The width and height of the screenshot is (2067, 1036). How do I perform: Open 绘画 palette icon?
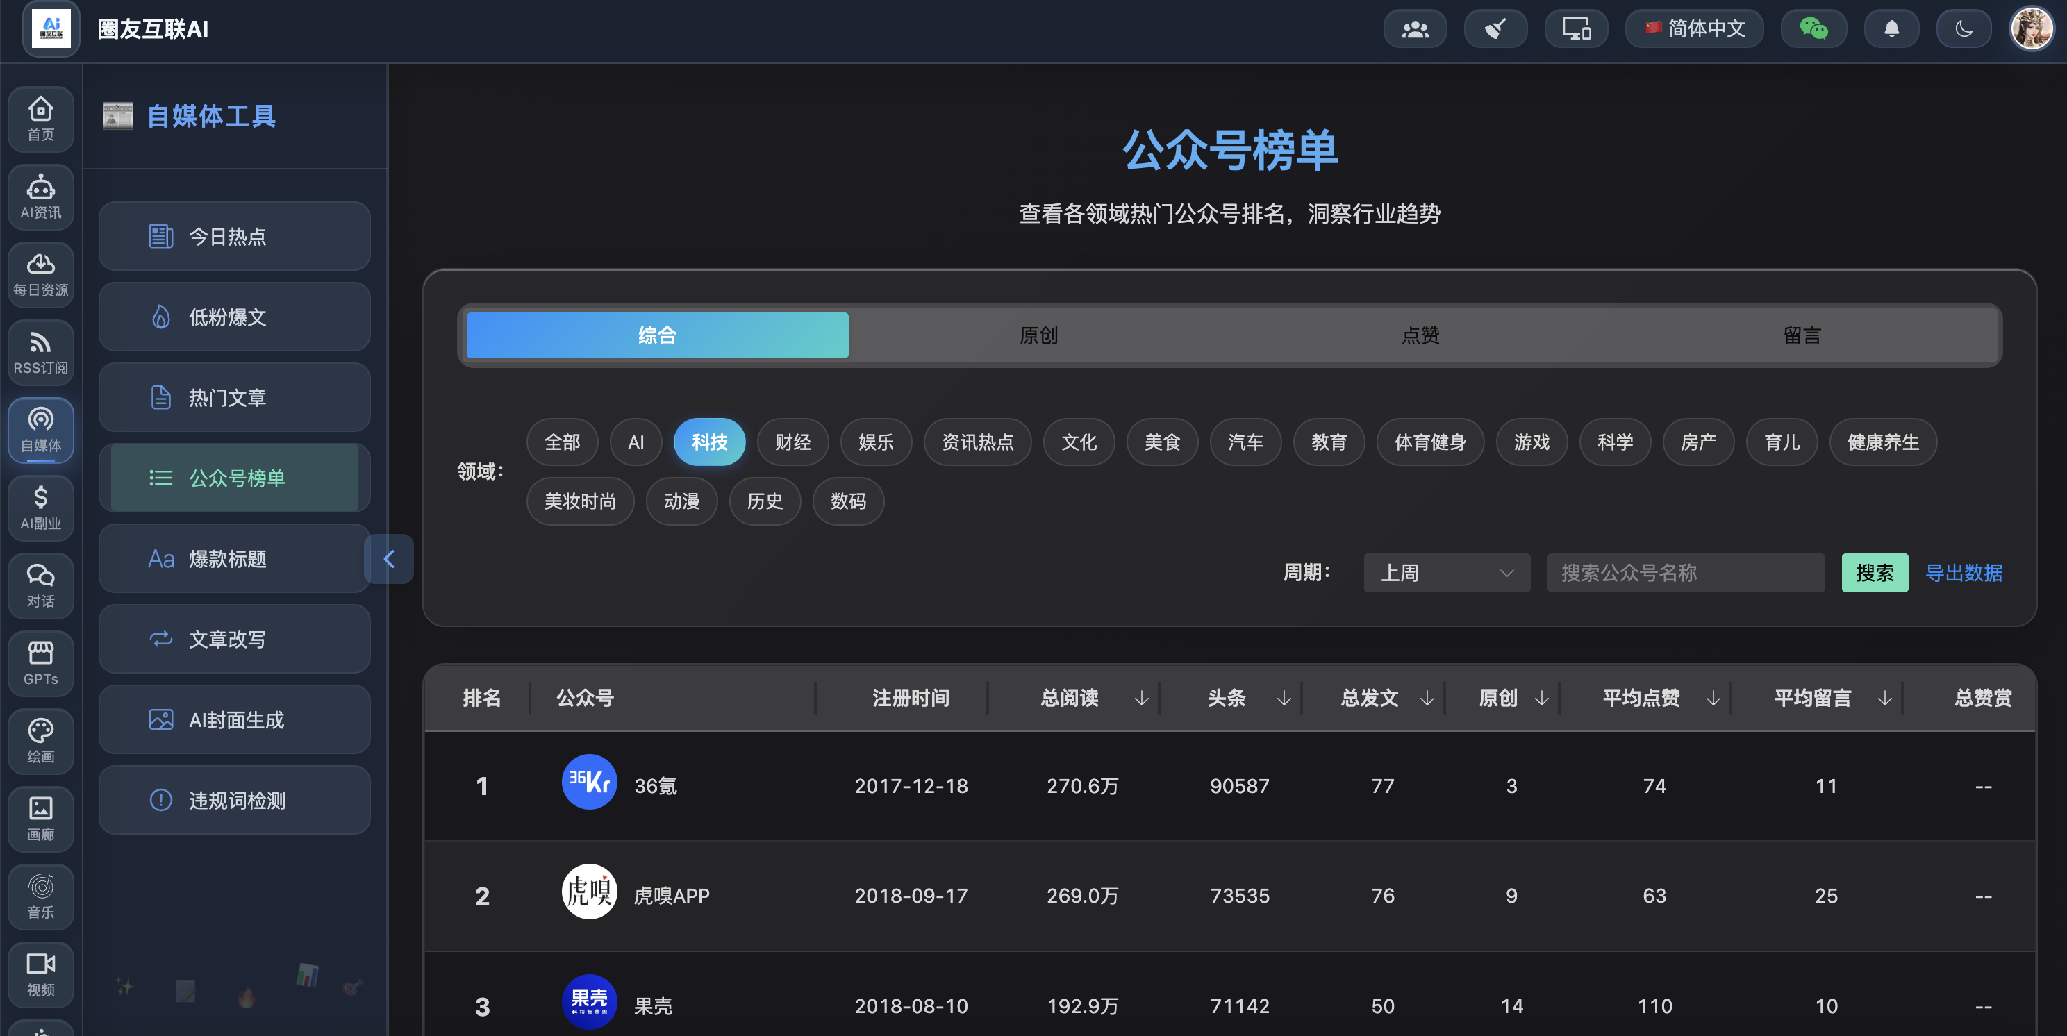pyautogui.click(x=41, y=742)
